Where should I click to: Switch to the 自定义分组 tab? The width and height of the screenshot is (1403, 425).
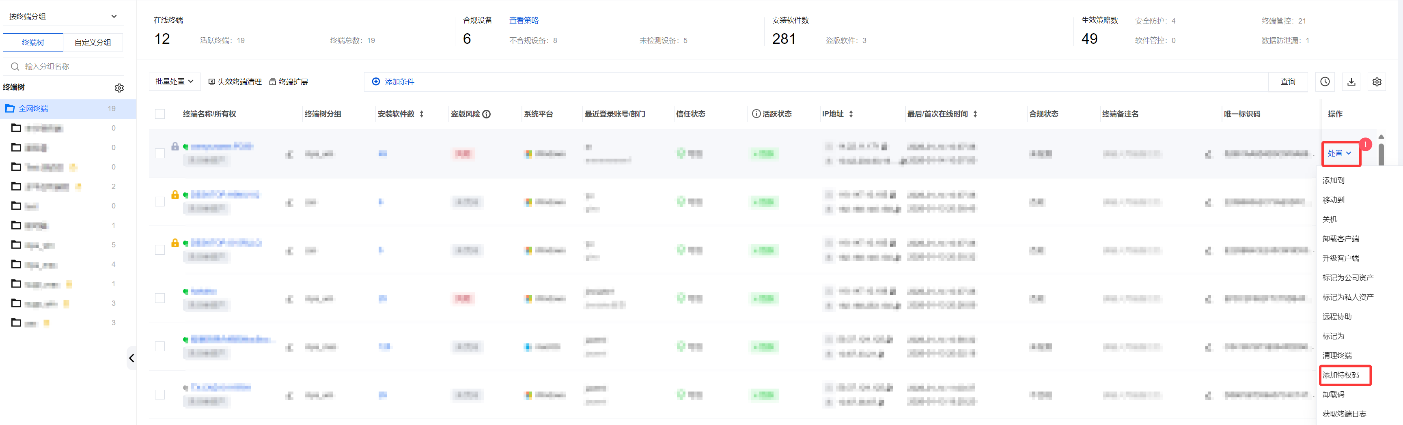click(x=93, y=43)
